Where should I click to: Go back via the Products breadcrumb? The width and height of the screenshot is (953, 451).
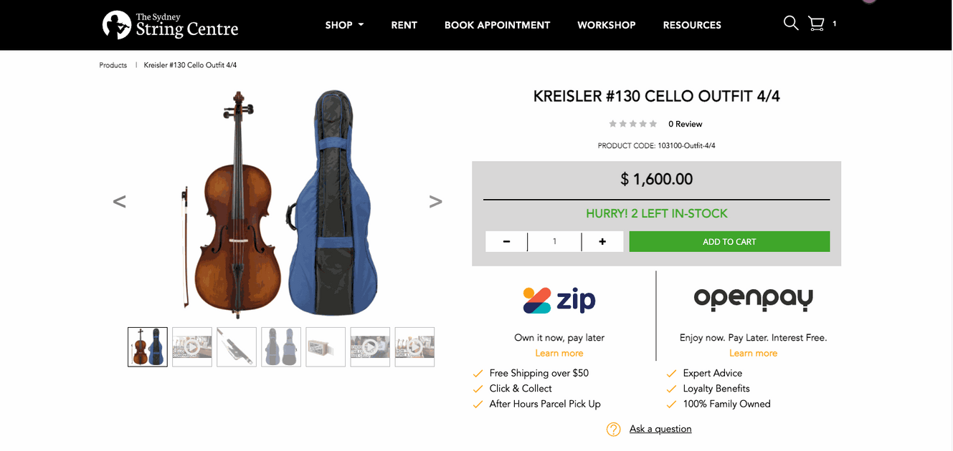click(x=113, y=64)
